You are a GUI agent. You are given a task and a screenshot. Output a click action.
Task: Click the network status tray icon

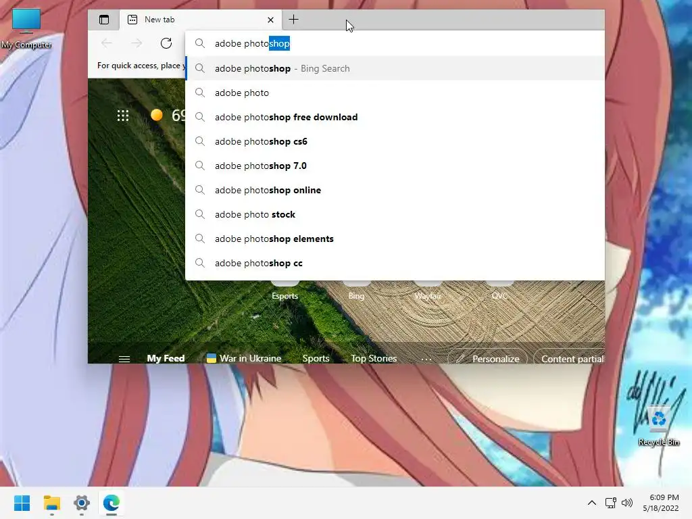click(x=611, y=503)
